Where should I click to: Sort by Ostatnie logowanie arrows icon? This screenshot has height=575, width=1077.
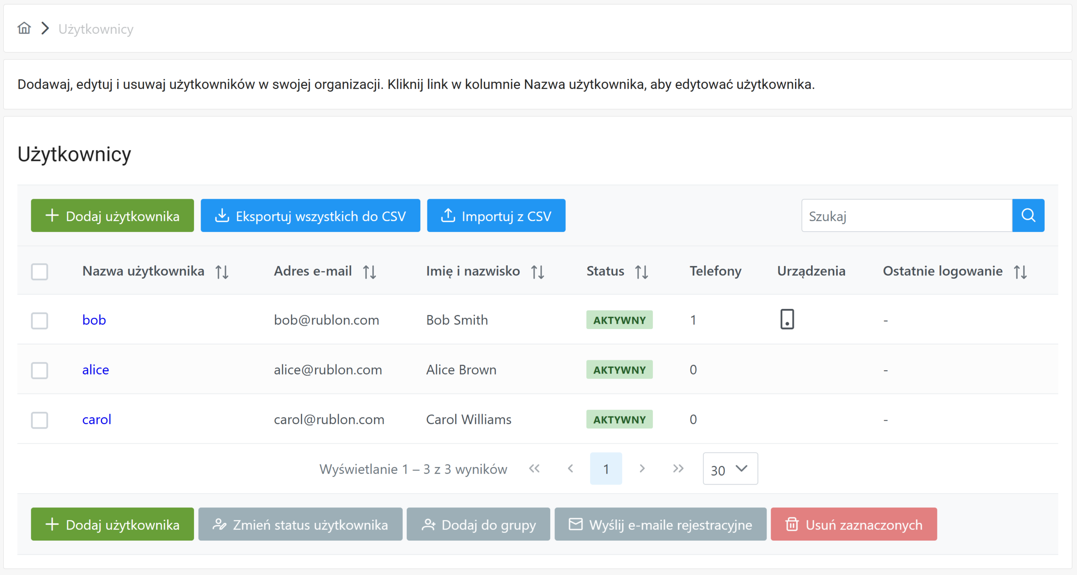coord(1020,272)
